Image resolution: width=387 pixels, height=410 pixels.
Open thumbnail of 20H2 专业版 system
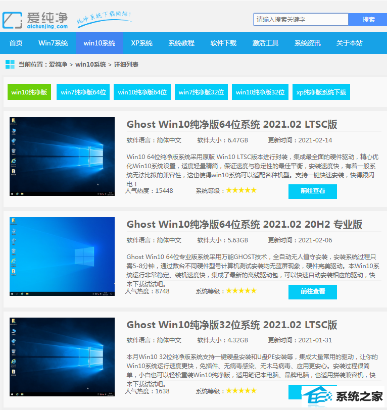pos(62,257)
